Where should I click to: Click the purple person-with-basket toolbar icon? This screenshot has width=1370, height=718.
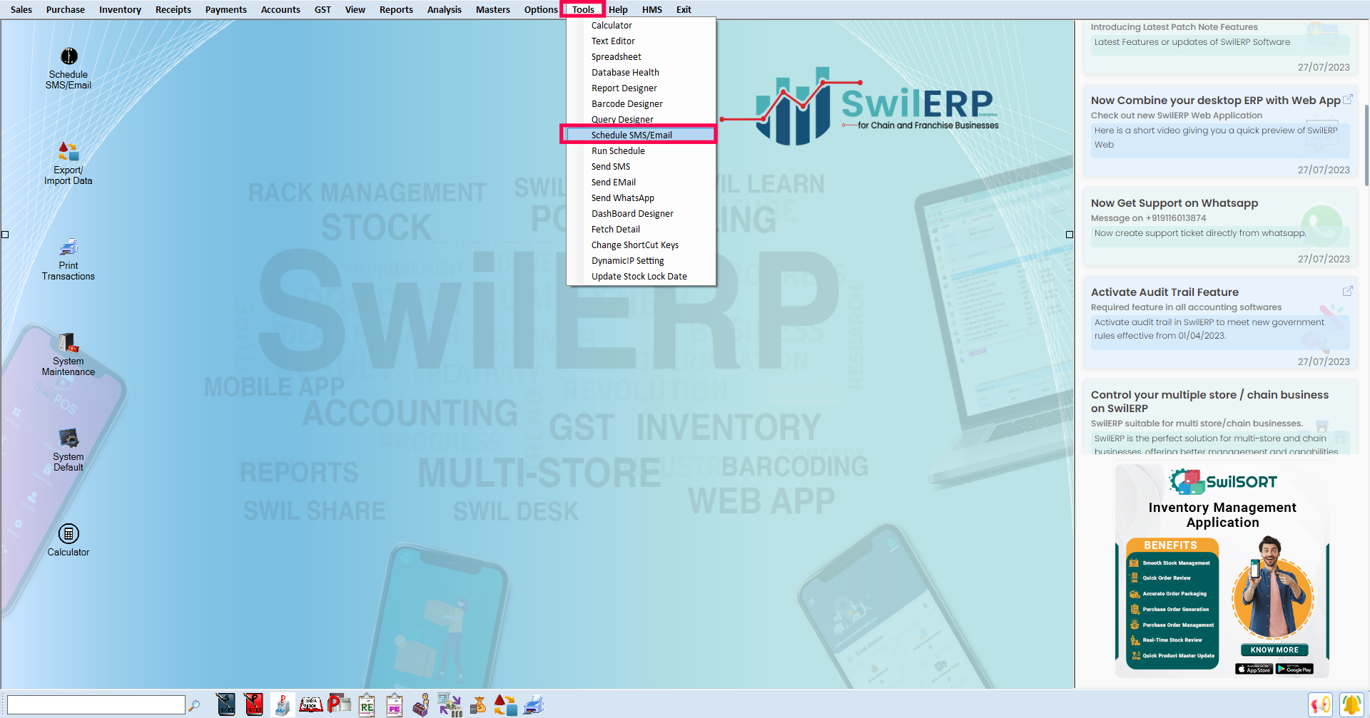422,704
